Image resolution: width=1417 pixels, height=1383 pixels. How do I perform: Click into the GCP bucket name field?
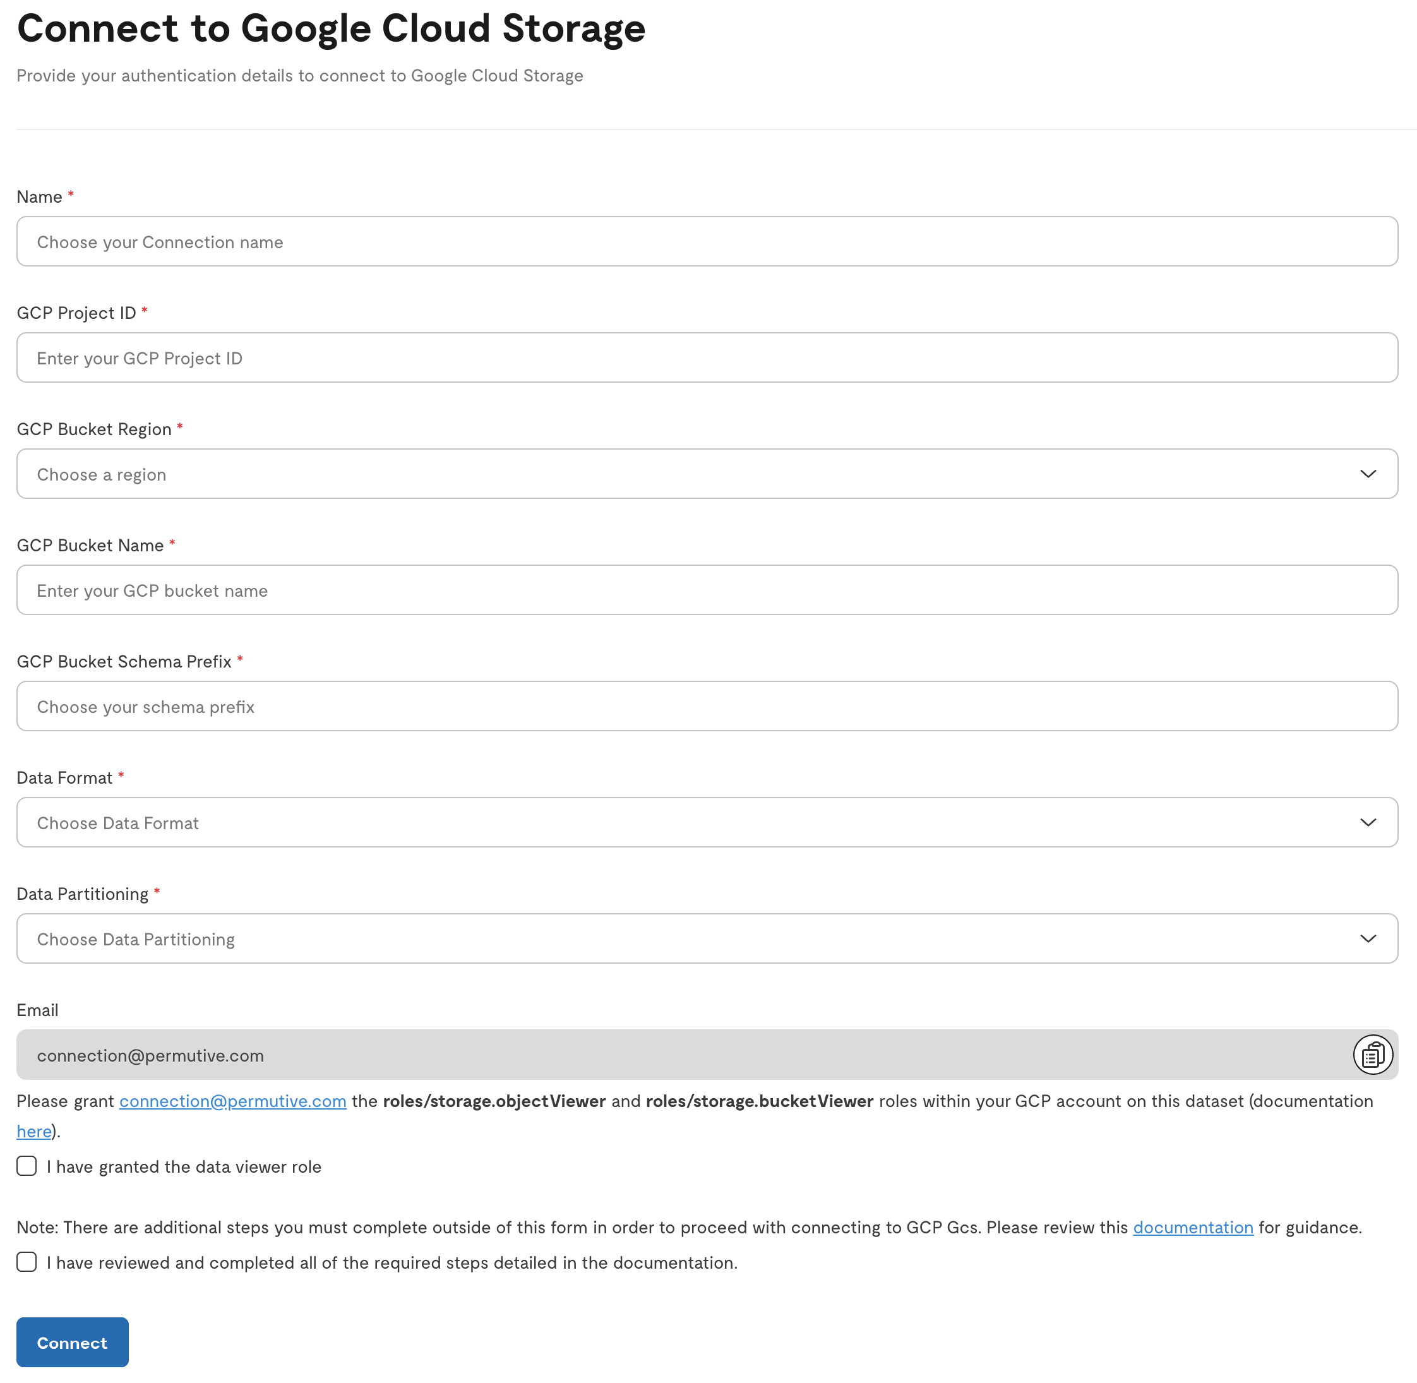click(x=707, y=590)
